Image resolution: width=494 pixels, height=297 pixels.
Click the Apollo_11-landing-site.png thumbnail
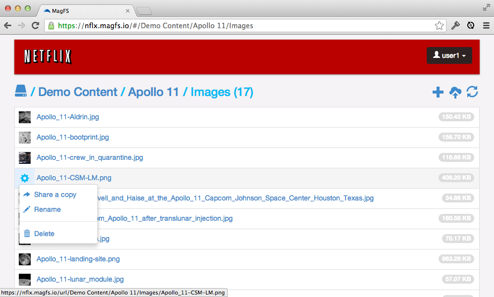(x=25, y=259)
